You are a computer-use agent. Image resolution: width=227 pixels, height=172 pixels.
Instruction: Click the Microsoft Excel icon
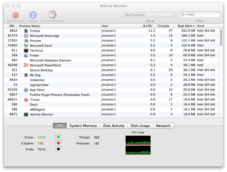26,46
